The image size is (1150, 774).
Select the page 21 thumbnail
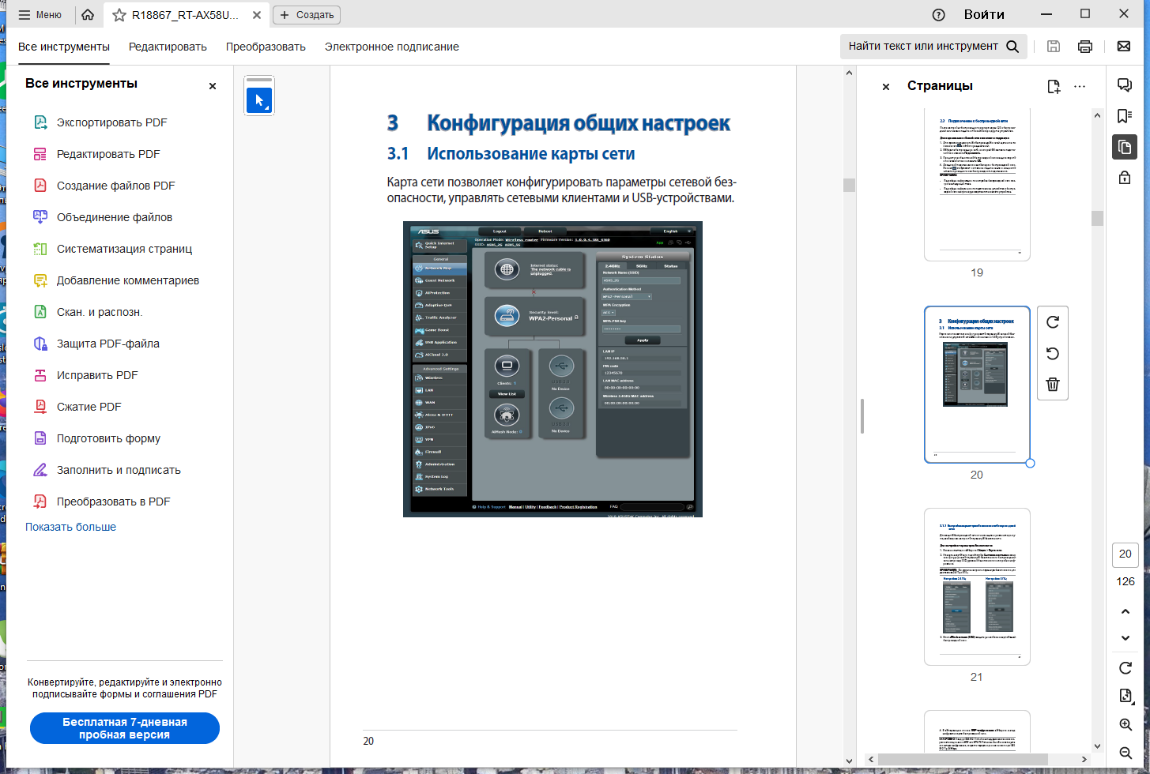click(x=977, y=586)
